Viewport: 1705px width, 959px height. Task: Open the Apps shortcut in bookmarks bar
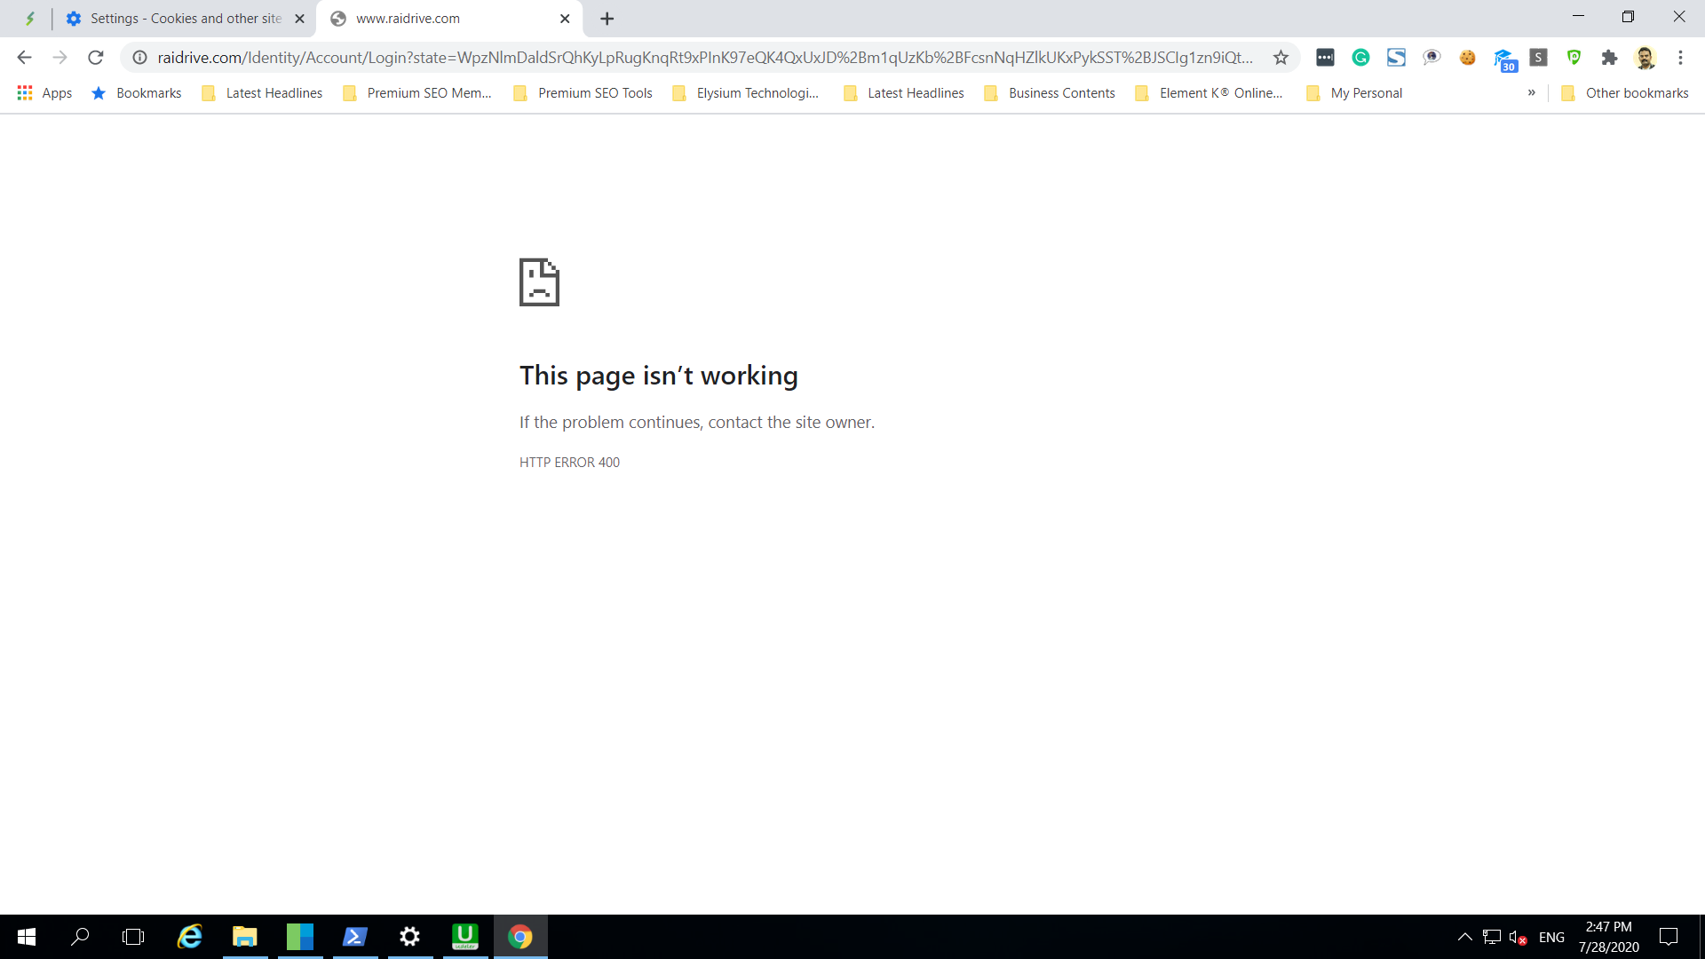44,92
